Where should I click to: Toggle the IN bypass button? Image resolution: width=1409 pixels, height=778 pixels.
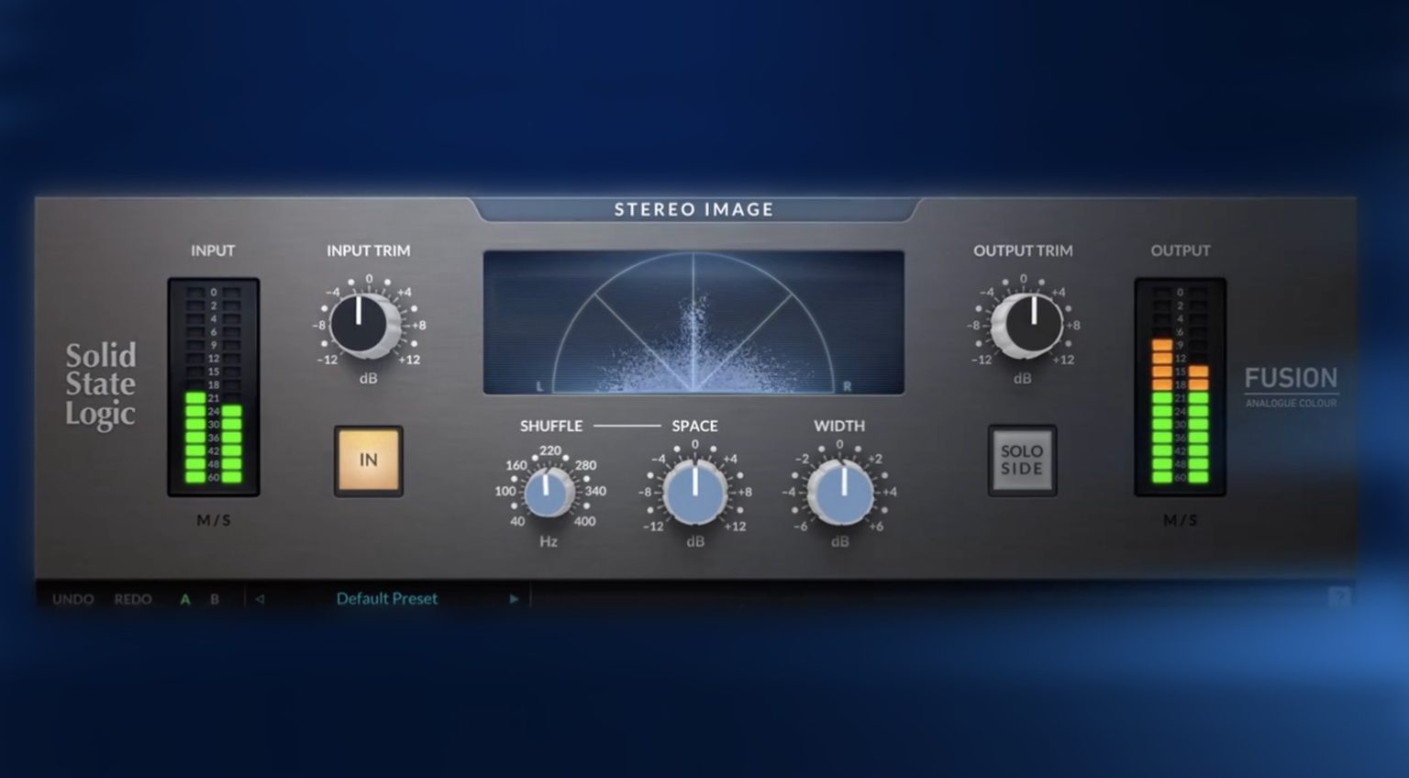(369, 461)
